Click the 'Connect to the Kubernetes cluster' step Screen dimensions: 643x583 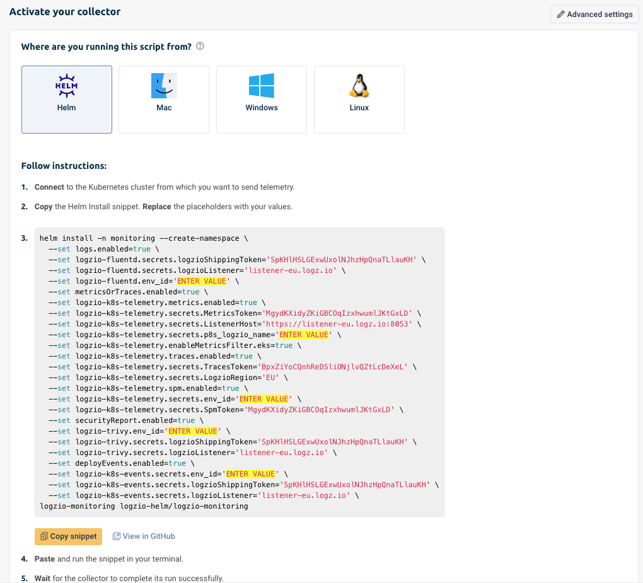(x=165, y=187)
